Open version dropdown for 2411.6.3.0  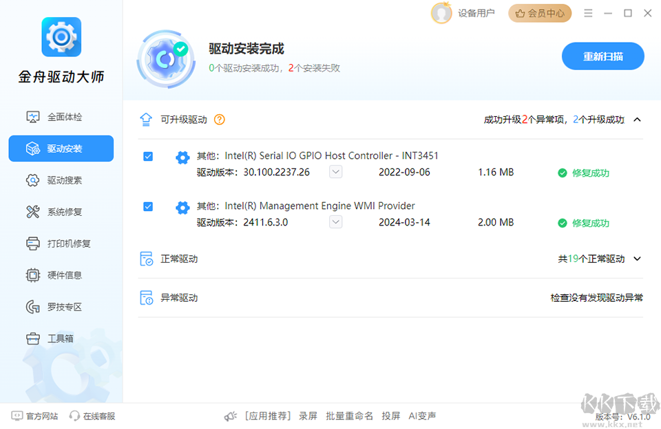pos(335,222)
